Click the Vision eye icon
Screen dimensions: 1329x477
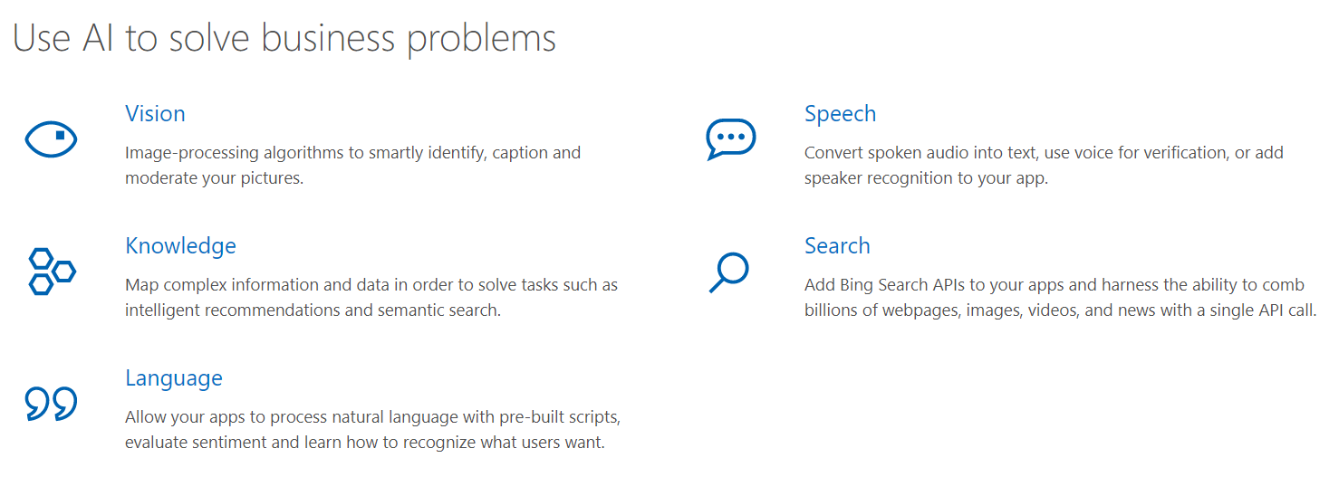click(51, 139)
